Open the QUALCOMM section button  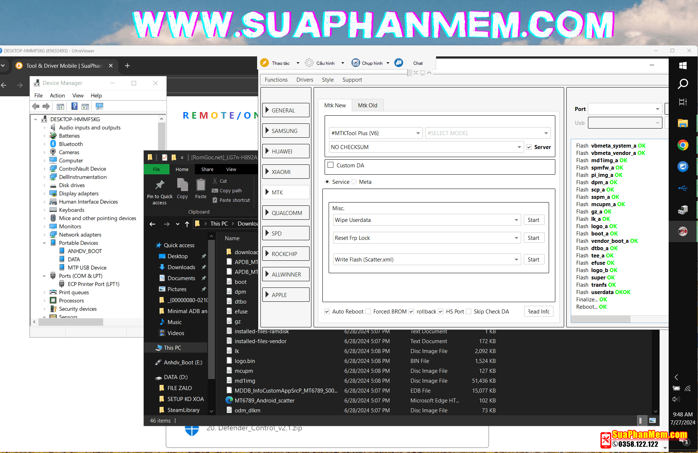click(x=286, y=213)
